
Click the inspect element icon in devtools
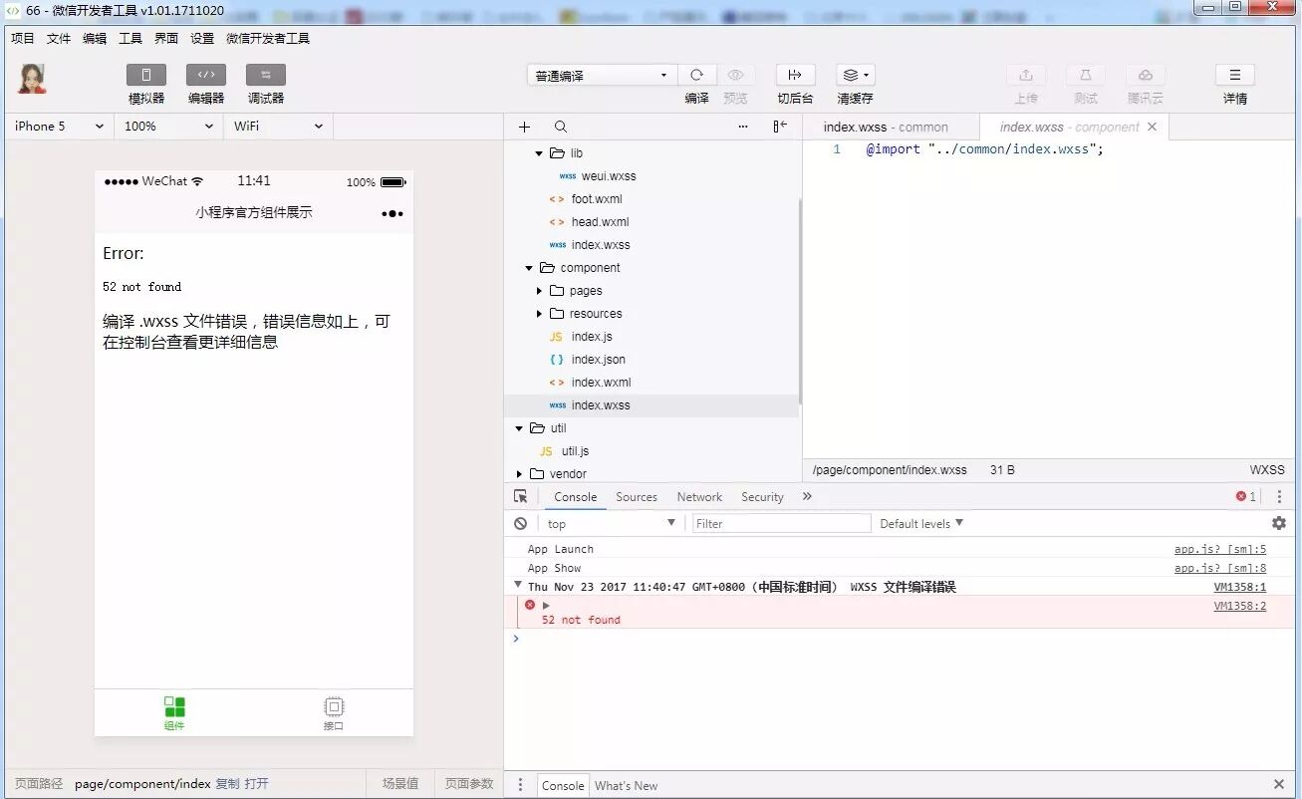(520, 496)
